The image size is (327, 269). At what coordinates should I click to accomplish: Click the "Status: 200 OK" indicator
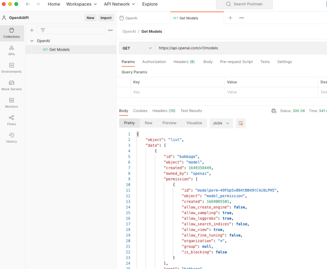[x=293, y=111]
